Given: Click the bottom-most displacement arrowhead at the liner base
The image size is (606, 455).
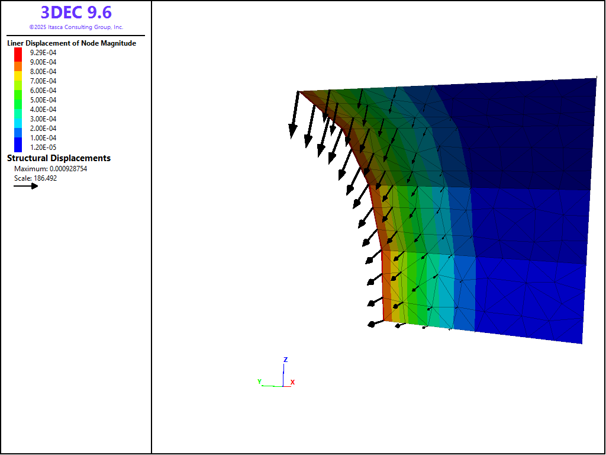Looking at the screenshot, I should click(x=372, y=324).
